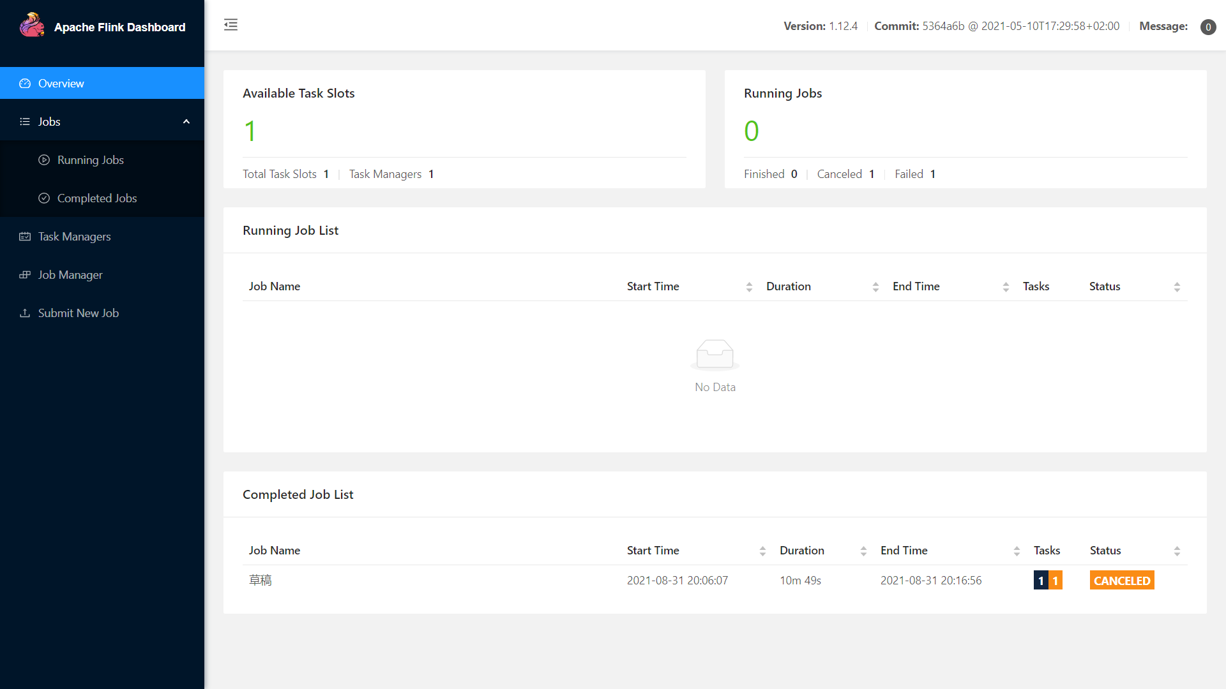The image size is (1226, 689).
Task: Sort Completed Job List by End Time
Action: coord(1017,551)
